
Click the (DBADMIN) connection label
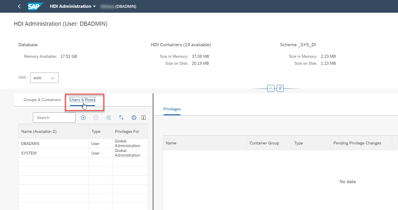pos(126,6)
